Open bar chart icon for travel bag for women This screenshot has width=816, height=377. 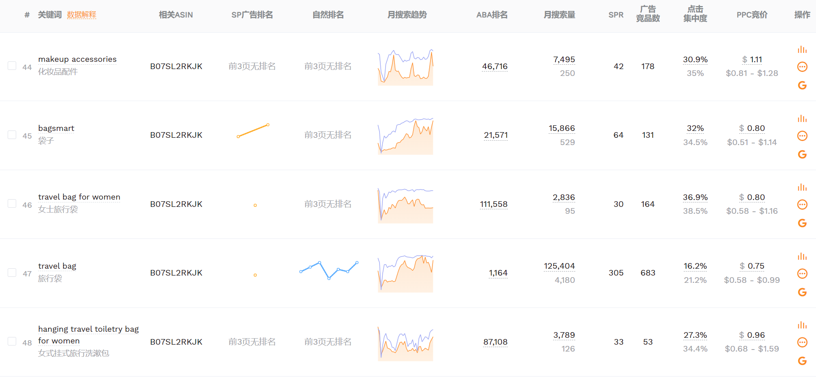(x=802, y=187)
